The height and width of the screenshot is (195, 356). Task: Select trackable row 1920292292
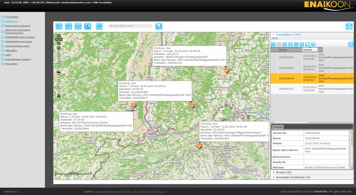[312, 58]
